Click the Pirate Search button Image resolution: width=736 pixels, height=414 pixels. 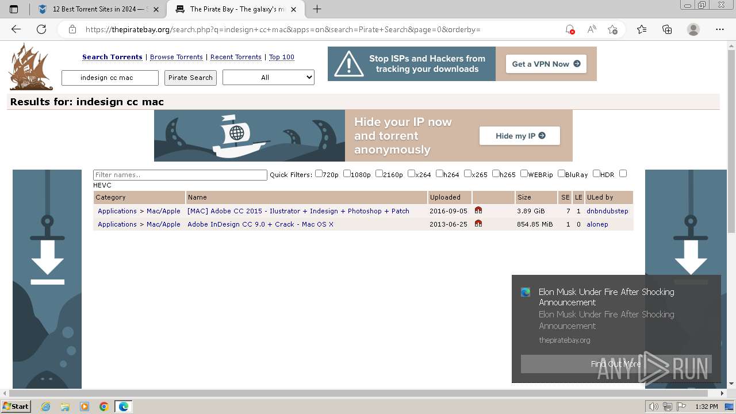point(190,78)
